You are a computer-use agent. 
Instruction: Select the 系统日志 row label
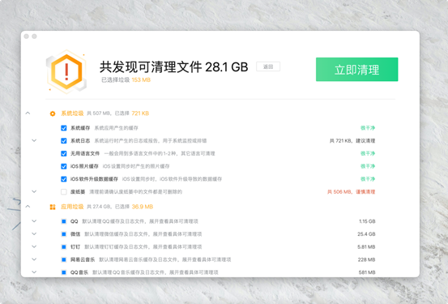(80, 141)
